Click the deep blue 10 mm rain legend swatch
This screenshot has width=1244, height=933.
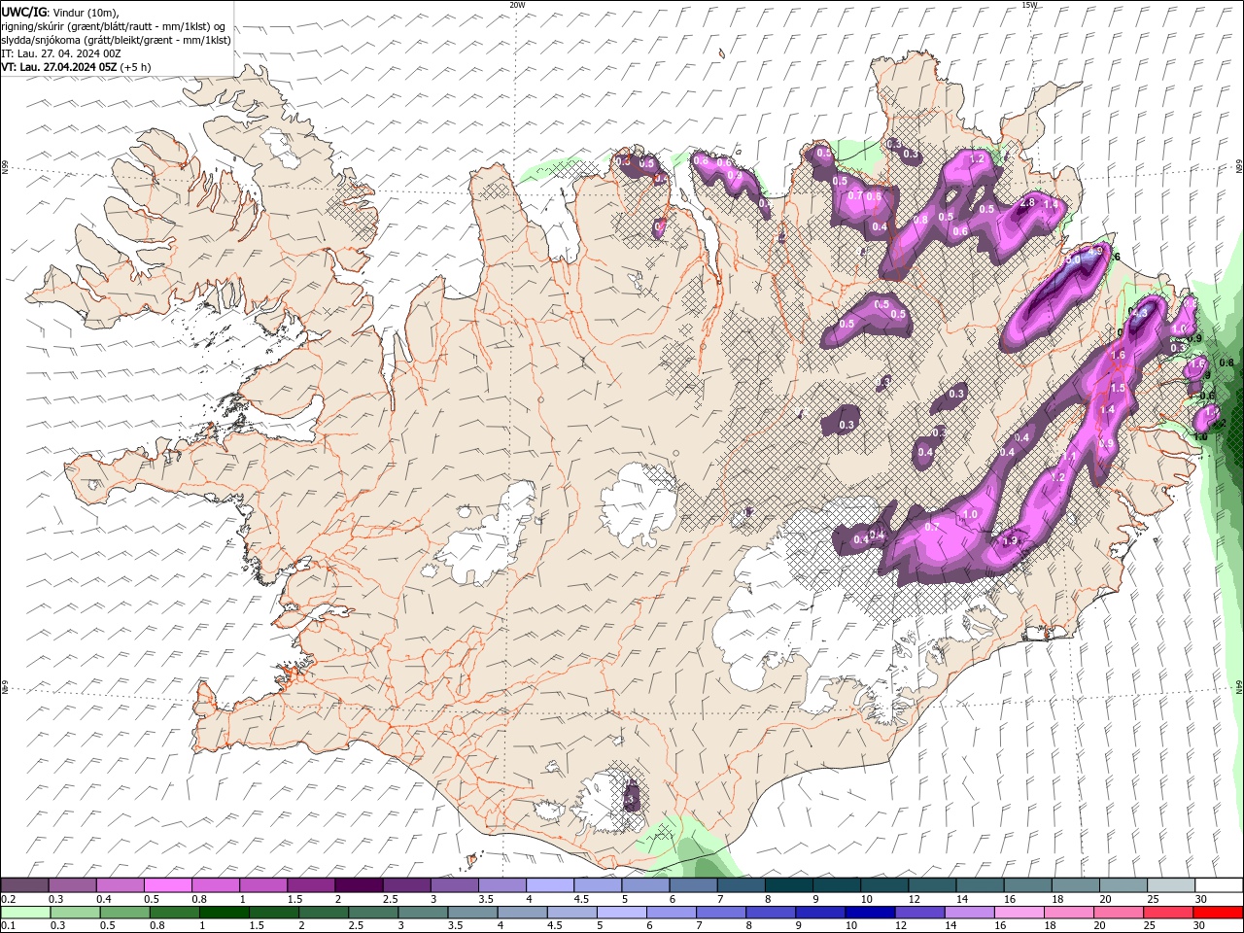[x=870, y=913]
